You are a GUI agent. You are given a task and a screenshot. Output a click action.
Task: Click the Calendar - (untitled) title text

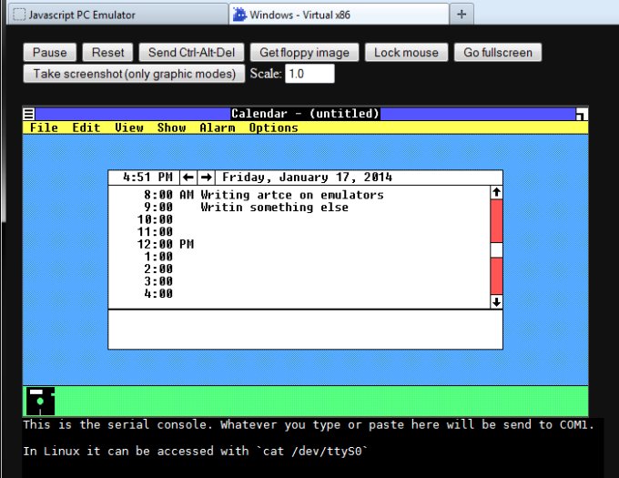pos(305,114)
